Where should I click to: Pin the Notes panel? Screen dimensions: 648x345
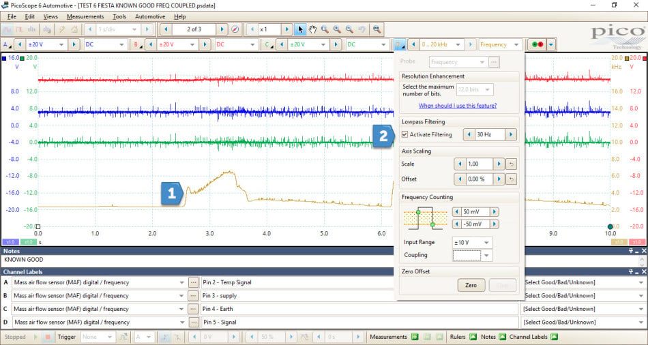coord(631,251)
